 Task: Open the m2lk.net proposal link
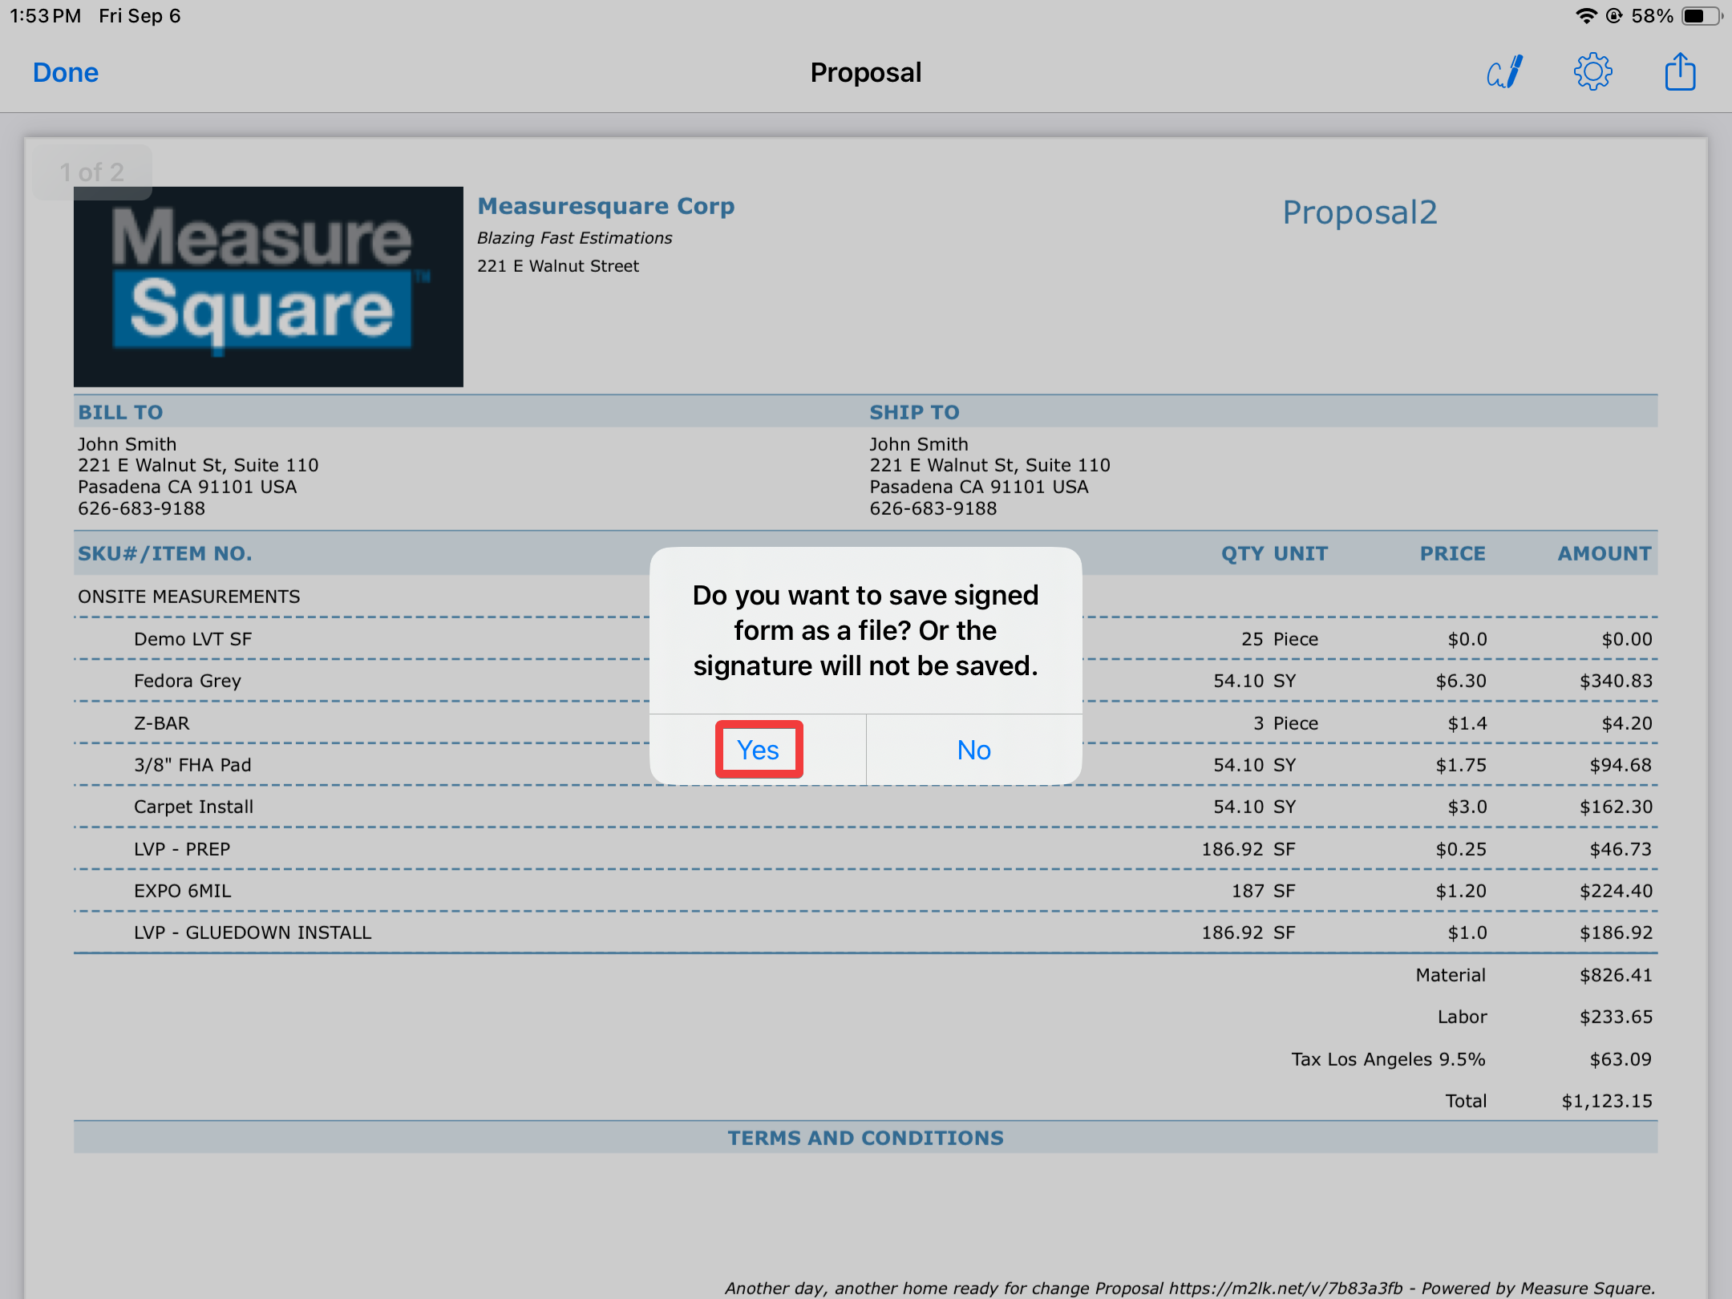click(1285, 1288)
